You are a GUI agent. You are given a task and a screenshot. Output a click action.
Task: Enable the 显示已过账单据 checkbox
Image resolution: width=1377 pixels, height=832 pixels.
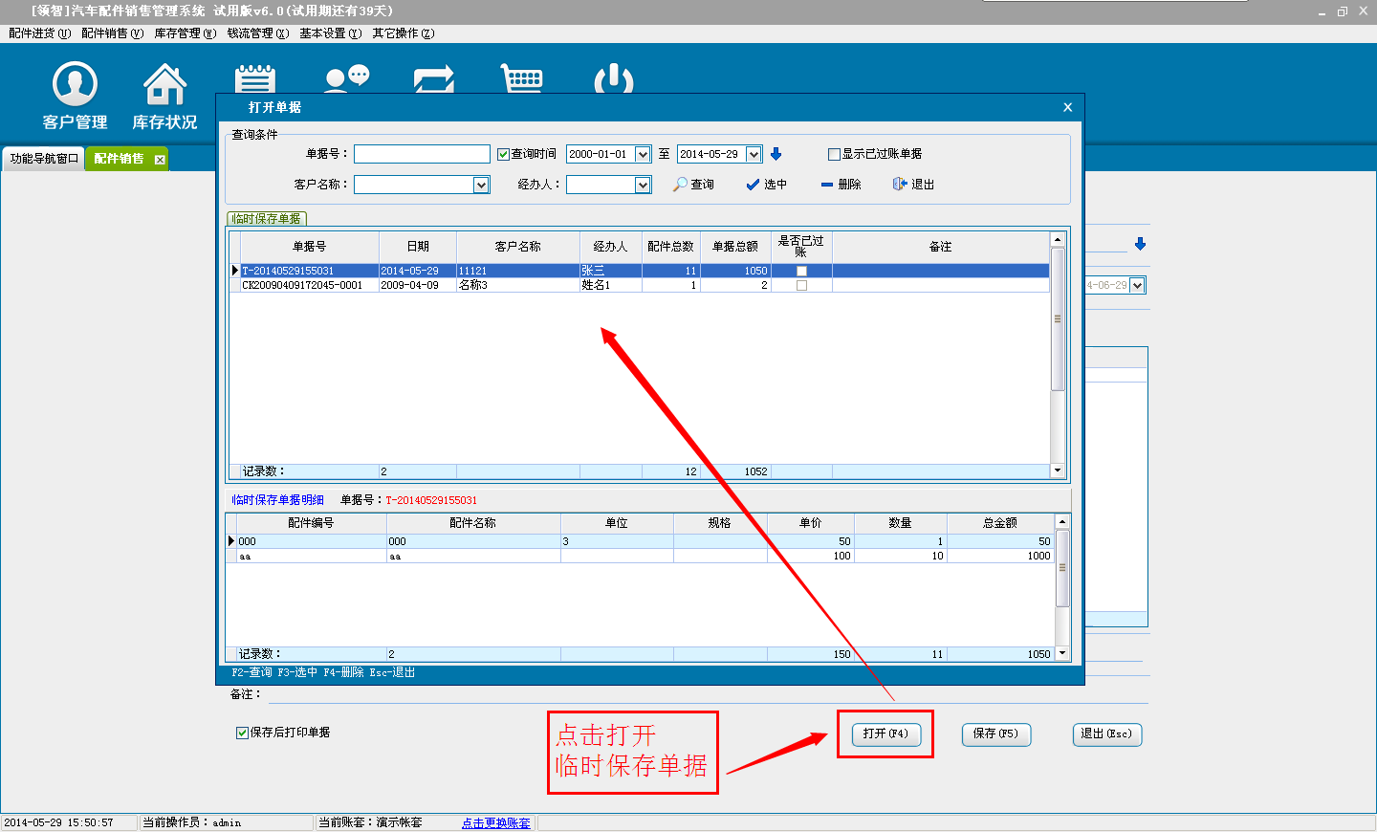834,154
